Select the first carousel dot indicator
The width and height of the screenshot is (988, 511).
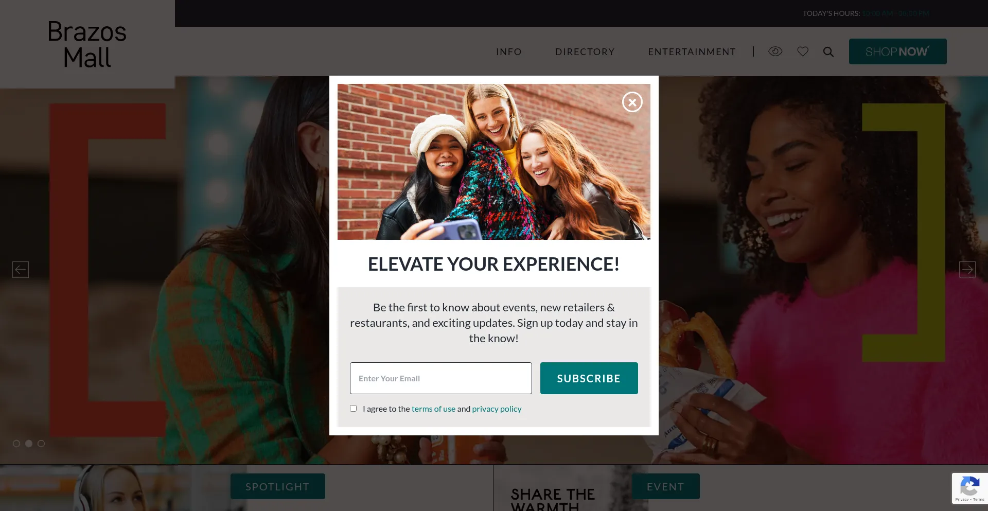16,444
